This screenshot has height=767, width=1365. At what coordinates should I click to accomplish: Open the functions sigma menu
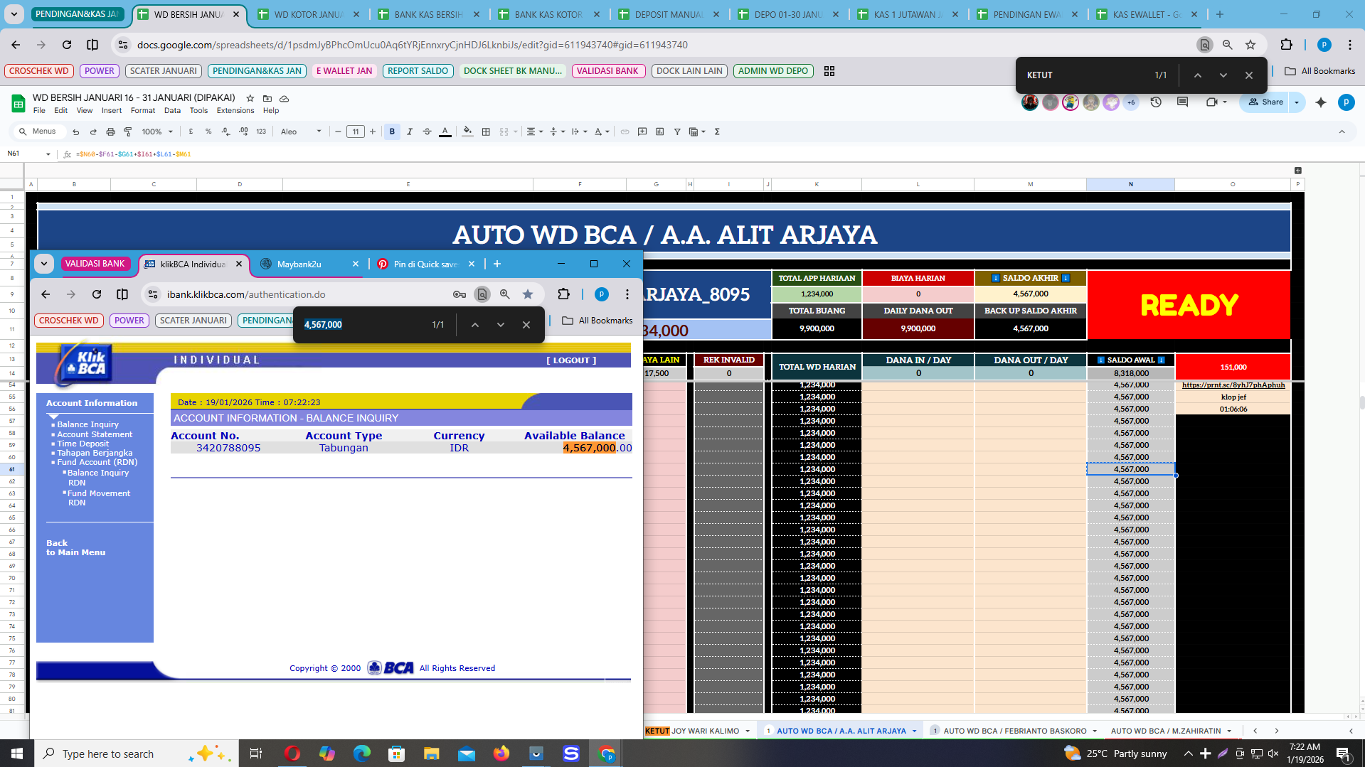(717, 132)
